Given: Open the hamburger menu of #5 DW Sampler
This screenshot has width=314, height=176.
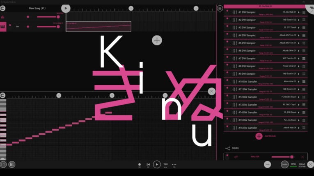Looking at the screenshot, I should point(304,43).
